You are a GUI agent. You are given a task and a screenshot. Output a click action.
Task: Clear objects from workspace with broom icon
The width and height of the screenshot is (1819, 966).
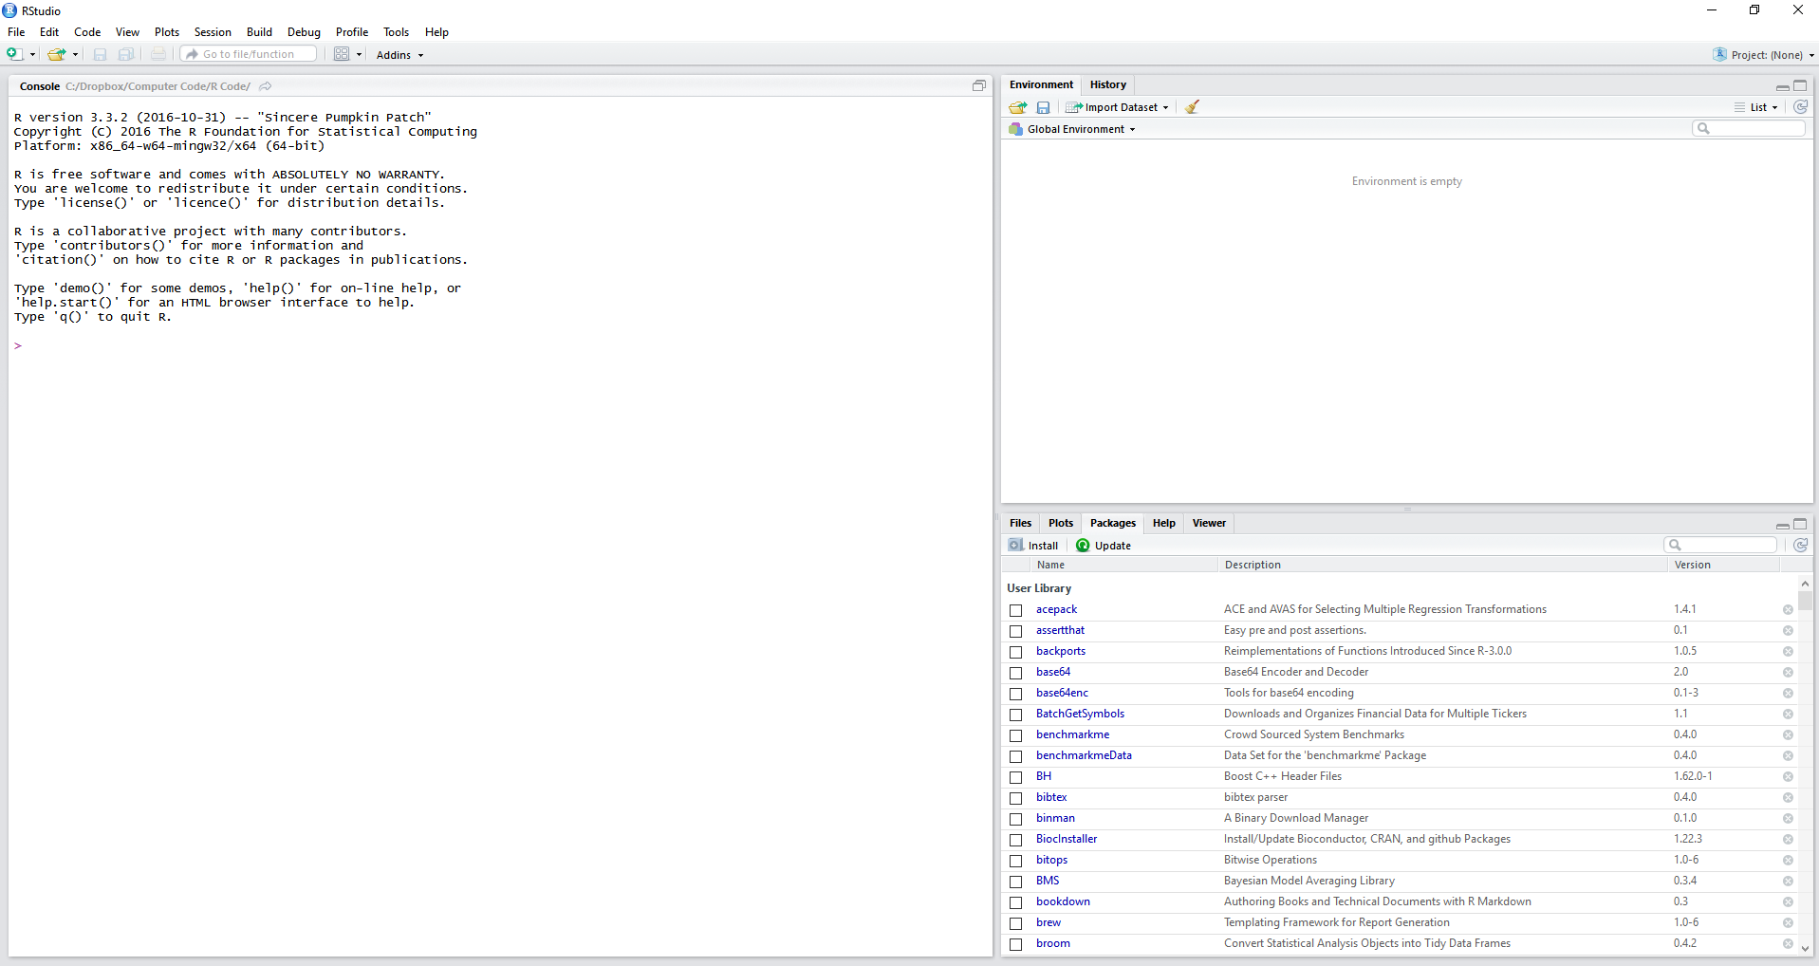click(x=1192, y=107)
